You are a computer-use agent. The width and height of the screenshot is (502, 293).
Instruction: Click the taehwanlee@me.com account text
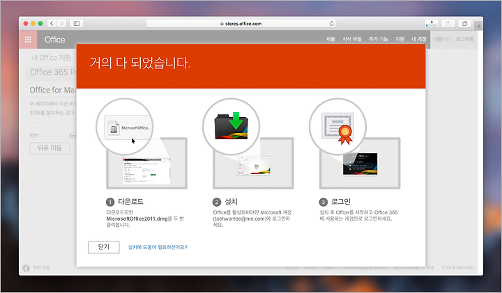[x=240, y=219]
